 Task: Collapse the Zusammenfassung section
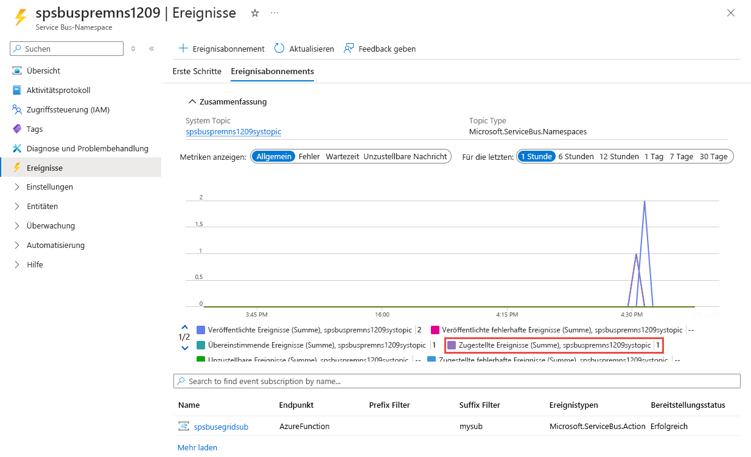tap(228, 101)
